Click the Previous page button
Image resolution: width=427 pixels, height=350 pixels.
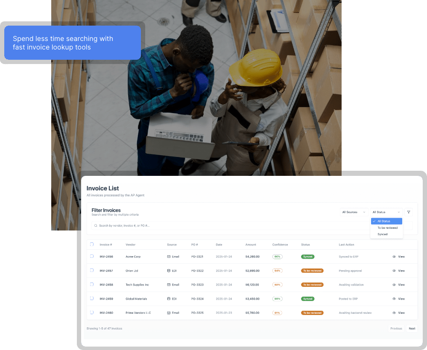tap(396, 329)
